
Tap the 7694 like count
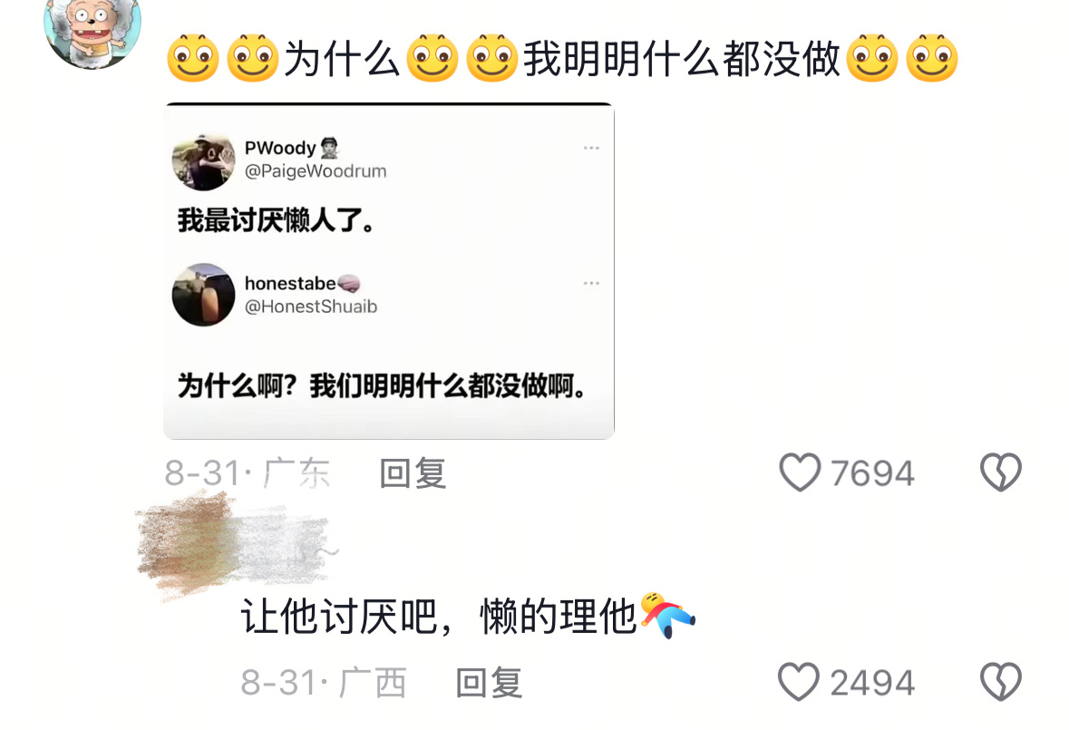click(872, 473)
